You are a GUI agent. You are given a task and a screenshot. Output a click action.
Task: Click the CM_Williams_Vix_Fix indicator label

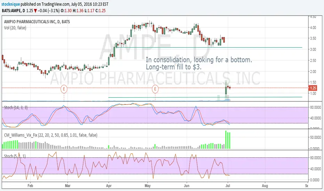[51, 135]
